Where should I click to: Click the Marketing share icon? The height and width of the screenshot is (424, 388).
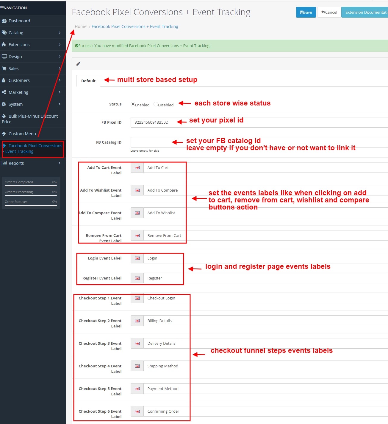(4, 92)
